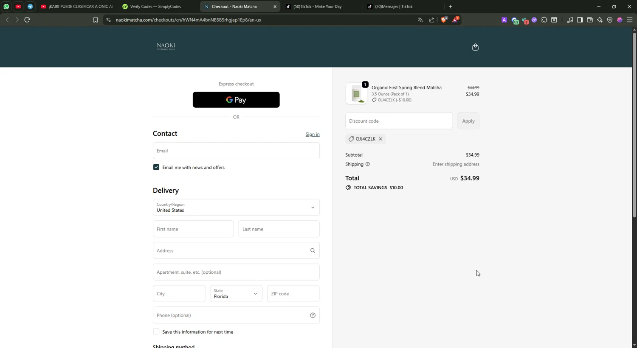The image size is (637, 348).
Task: Go to Naoki logo homepage
Action: [x=166, y=46]
